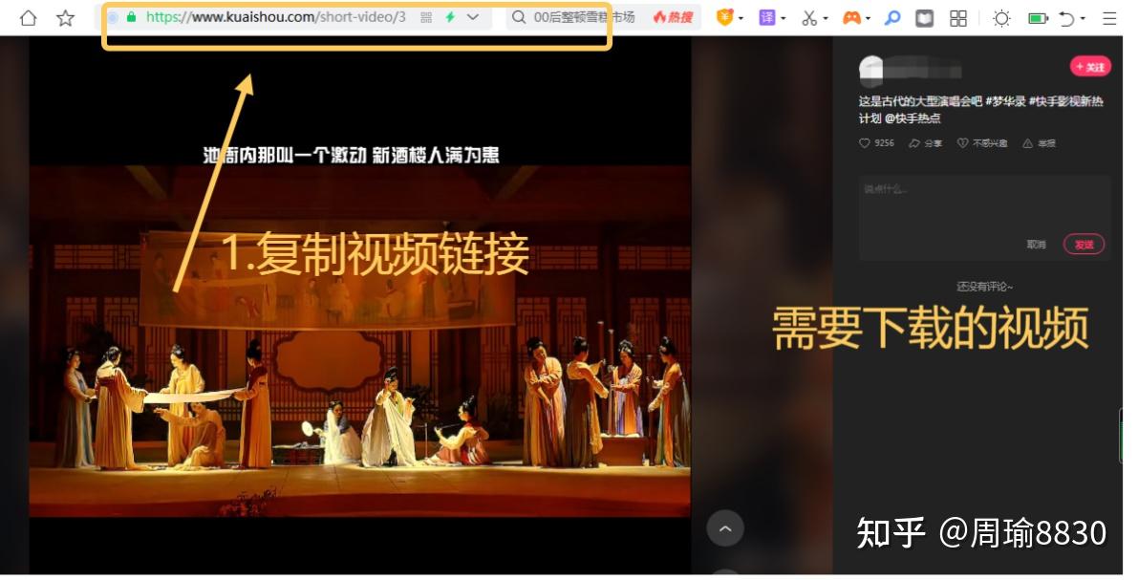Image resolution: width=1138 pixels, height=580 pixels.
Task: Bookmark page with the star icon
Action: pos(65,18)
